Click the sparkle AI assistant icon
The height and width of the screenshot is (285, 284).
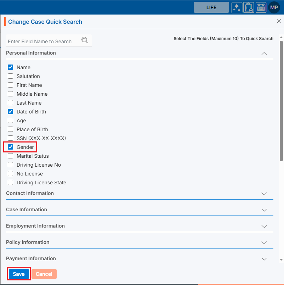[237, 7]
